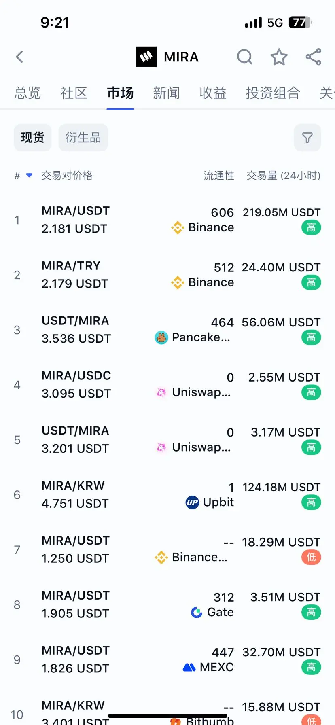Tap the red 低 badge on row 7

click(x=311, y=558)
